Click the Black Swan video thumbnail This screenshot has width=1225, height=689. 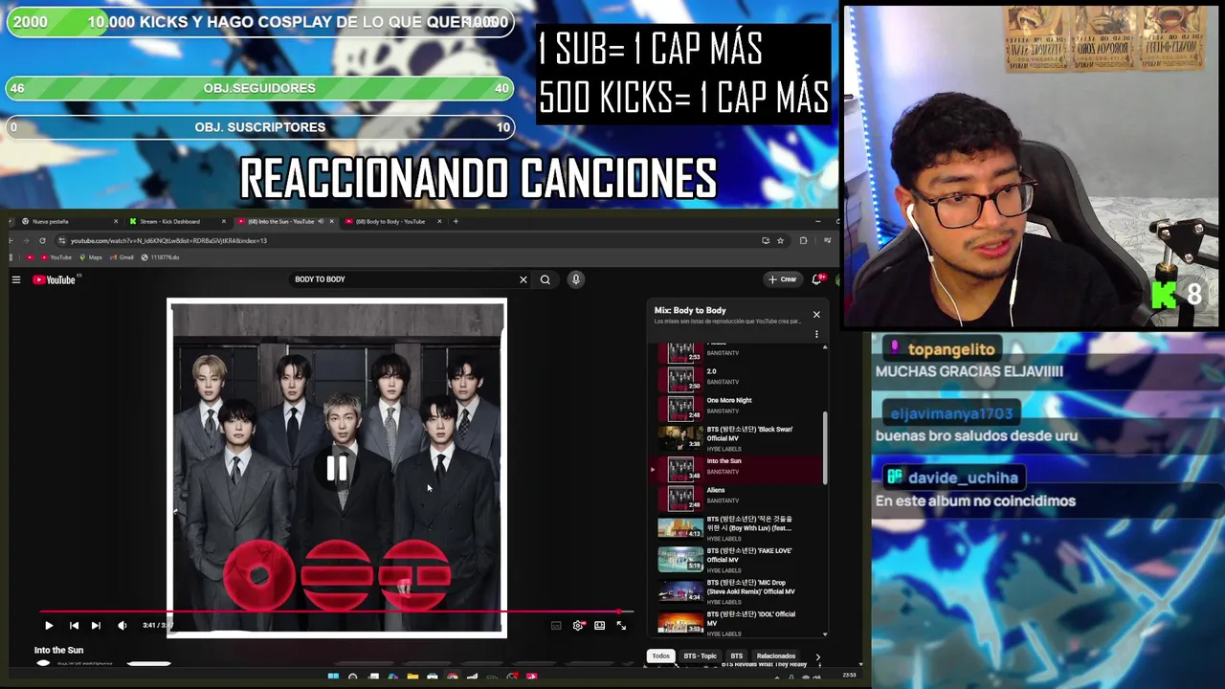(x=680, y=438)
